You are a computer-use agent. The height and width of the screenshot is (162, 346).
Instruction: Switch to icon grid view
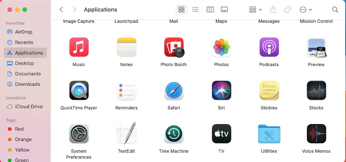182,10
